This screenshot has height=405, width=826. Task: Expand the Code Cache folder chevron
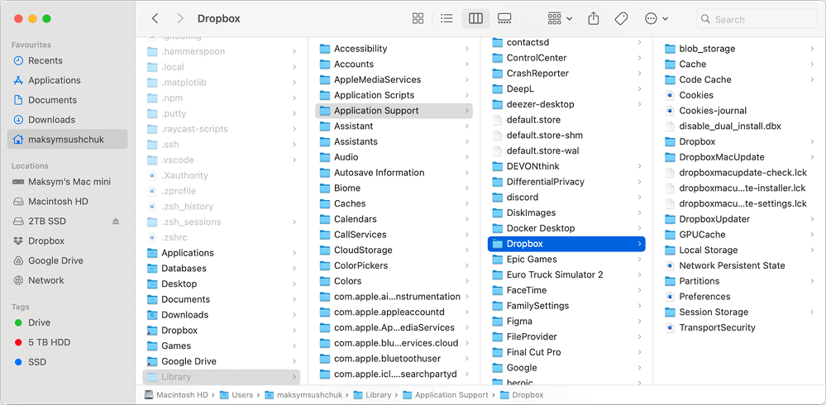coord(812,79)
